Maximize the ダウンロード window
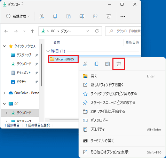The height and width of the screenshot is (158, 166). (122, 4)
